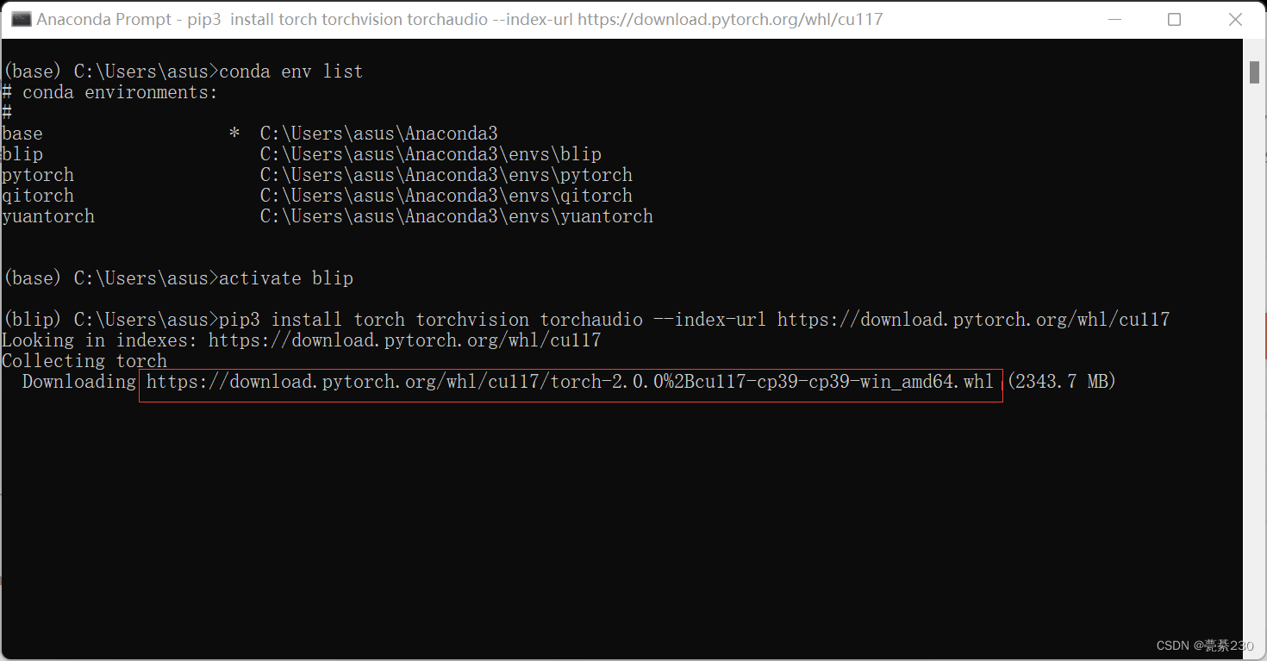Screen dimensions: 1267x661
Task: Select the pytorch environment entry
Action: [38, 174]
